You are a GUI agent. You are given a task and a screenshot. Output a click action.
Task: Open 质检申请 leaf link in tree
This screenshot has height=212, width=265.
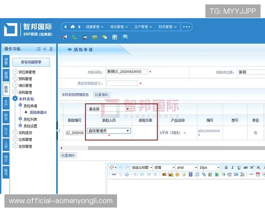tap(38, 112)
